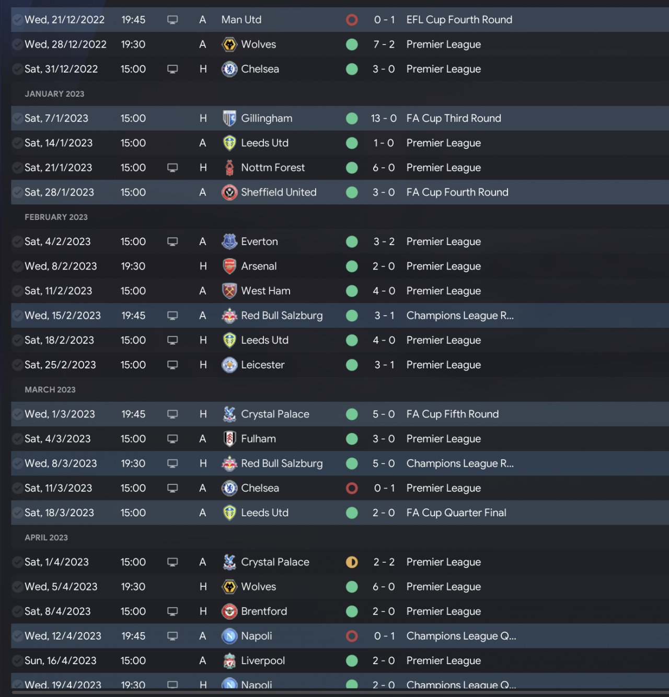
Task: Click the TV icon for Sheffield United's neighbor Nottm Forest match
Action: click(x=172, y=168)
